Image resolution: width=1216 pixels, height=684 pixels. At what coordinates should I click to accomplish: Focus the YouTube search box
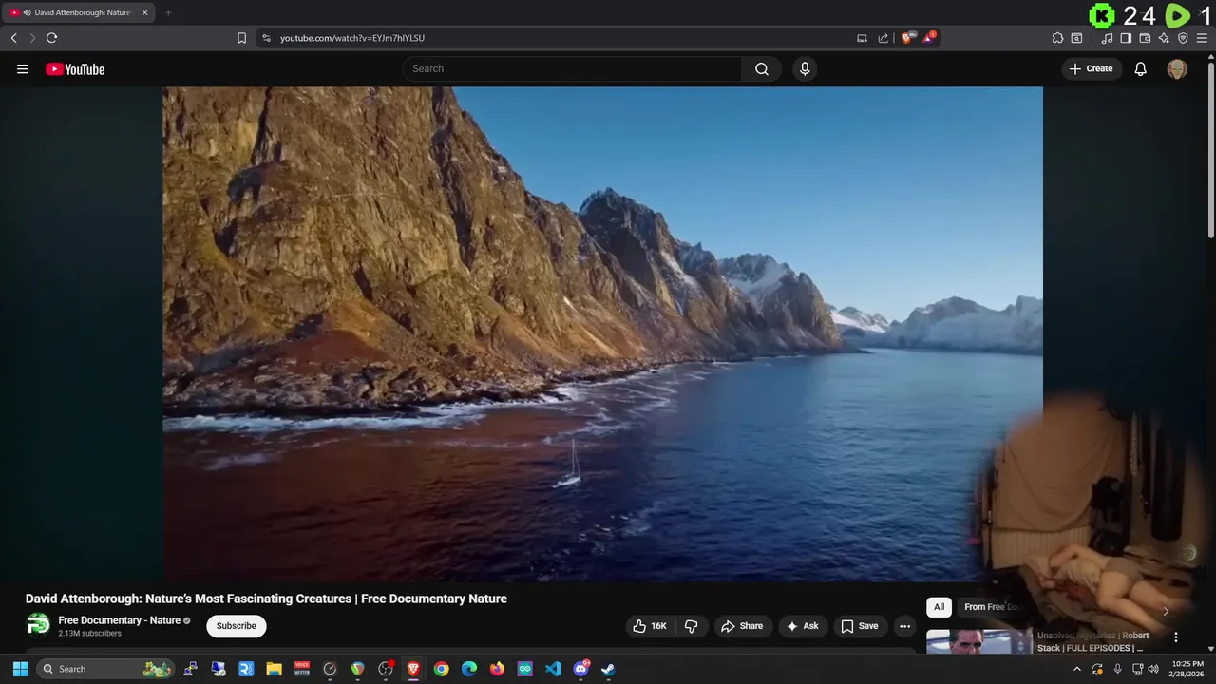coord(572,68)
